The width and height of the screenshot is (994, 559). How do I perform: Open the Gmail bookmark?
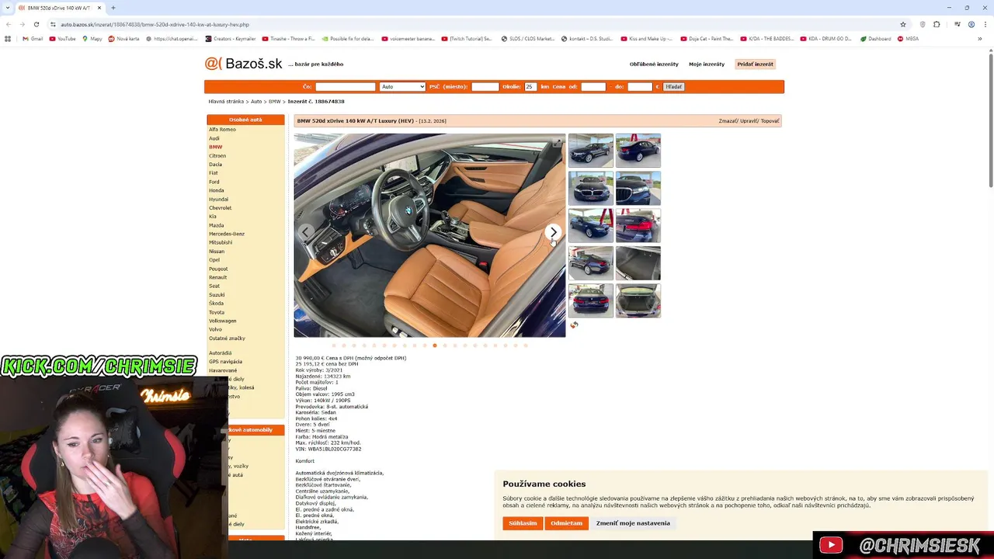tap(33, 39)
